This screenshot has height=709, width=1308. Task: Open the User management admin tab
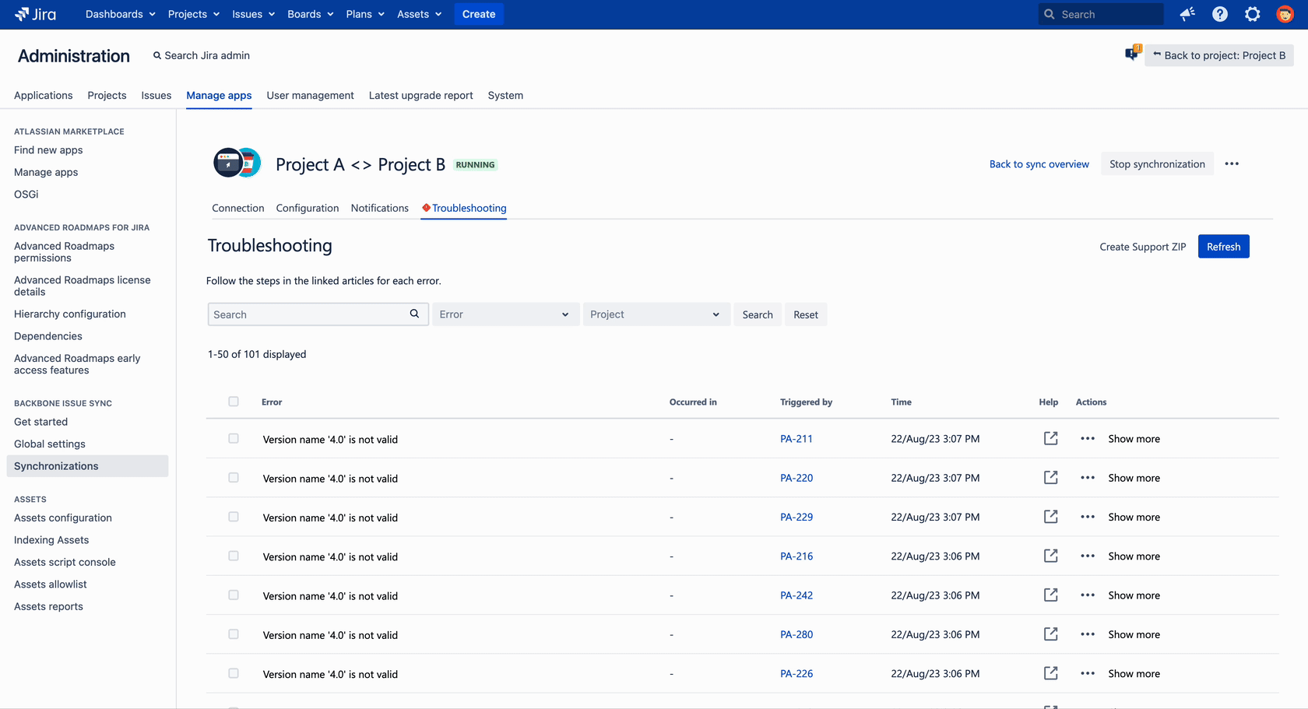coord(310,95)
